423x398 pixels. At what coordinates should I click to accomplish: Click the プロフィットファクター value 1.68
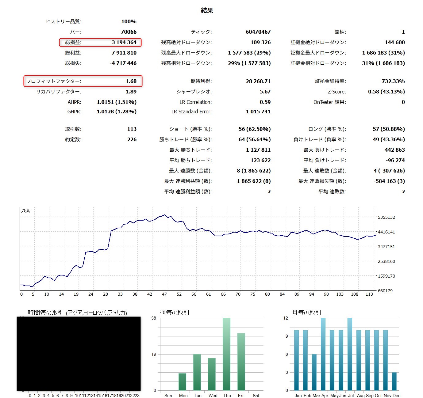click(x=131, y=81)
